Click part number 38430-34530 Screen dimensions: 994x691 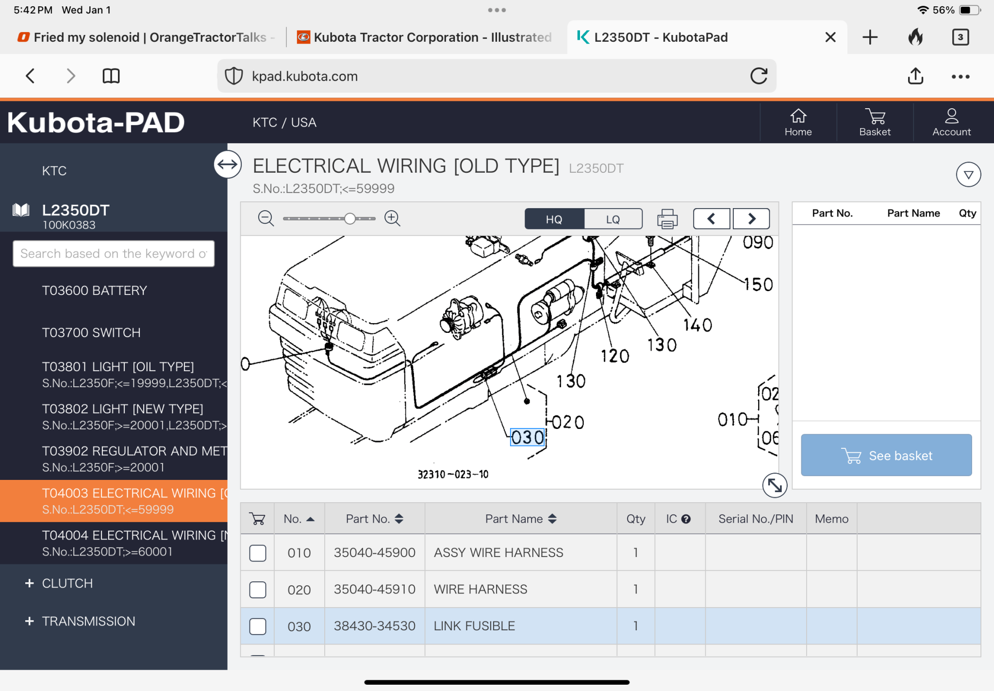[x=374, y=626]
